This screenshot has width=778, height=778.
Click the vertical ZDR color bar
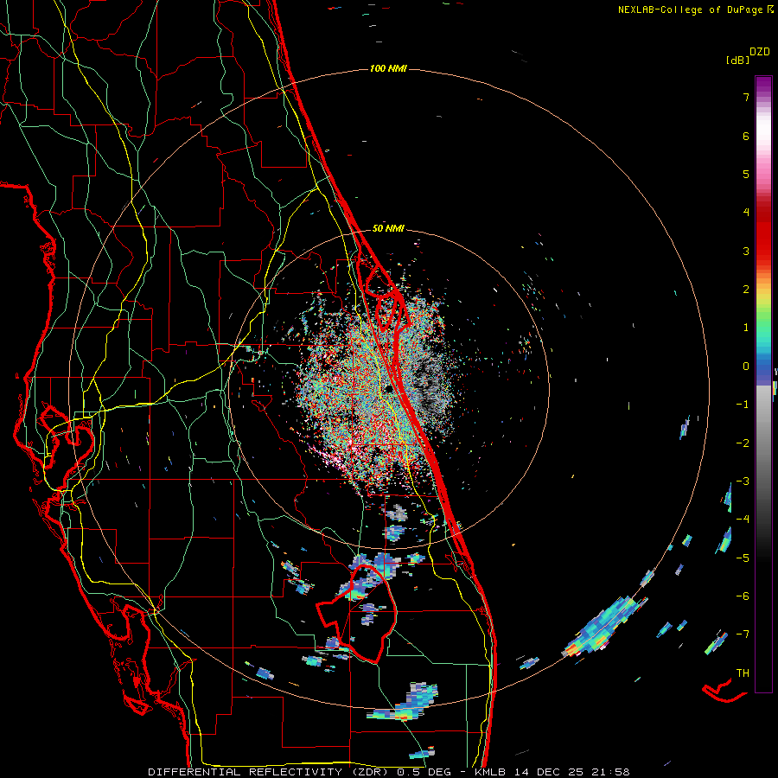tap(763, 384)
